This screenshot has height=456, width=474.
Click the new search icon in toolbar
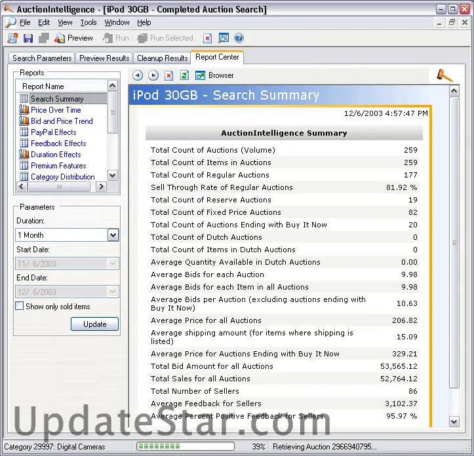tap(12, 38)
